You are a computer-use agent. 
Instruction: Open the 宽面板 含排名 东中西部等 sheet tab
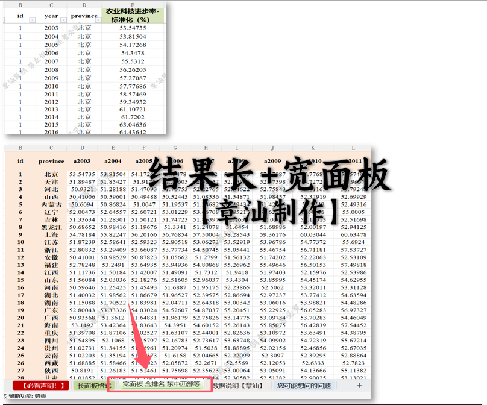click(x=161, y=385)
